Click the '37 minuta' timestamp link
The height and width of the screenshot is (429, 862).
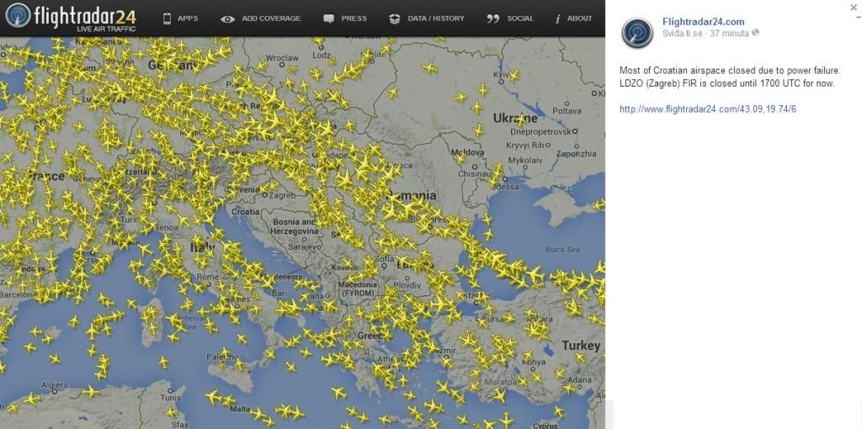(x=729, y=33)
